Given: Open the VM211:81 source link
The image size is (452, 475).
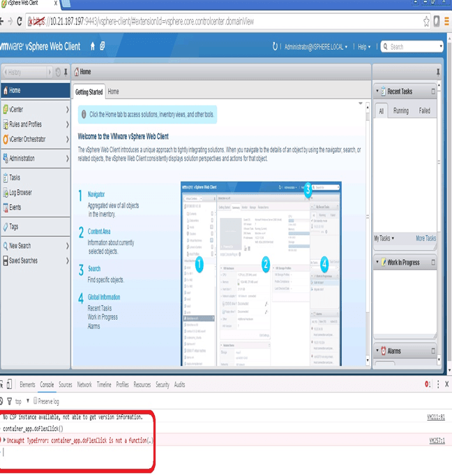Looking at the screenshot, I should pyautogui.click(x=436, y=417).
